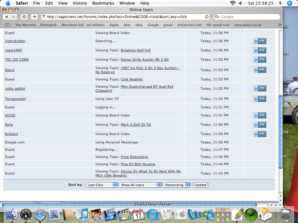Click the VAGdrivers.net bookmark bar item
The width and height of the screenshot is (298, 223).
pos(189,25)
